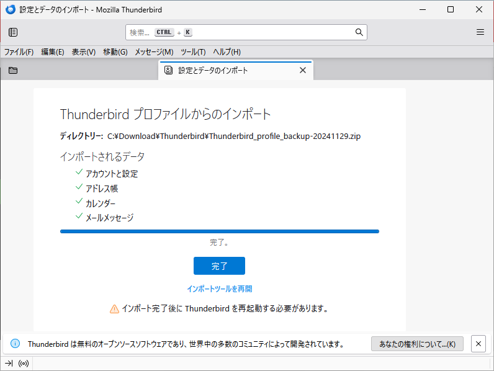494x371 pixels.
Task: Click the インポートツールを再開 link
Action: (x=219, y=289)
